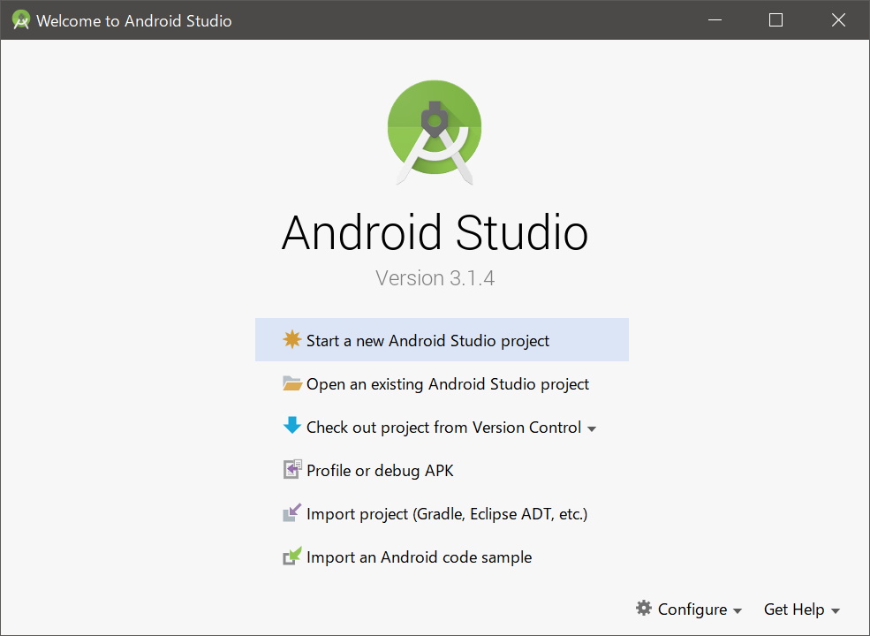870x636 pixels.
Task: Click the gear icon beside Configure
Action: coord(644,609)
